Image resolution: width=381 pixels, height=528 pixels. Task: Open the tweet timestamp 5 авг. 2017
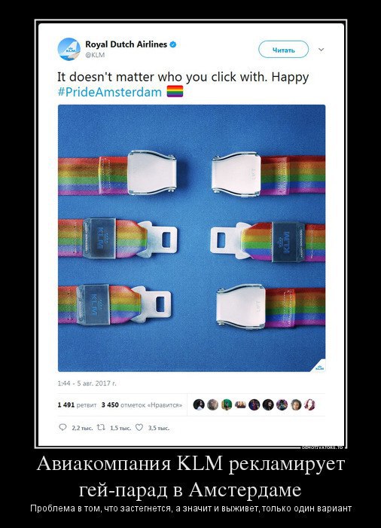click(x=87, y=383)
